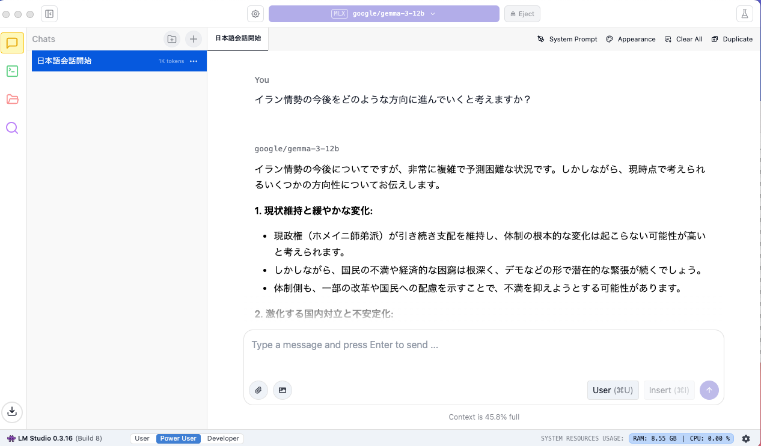Switch to Developer mode
This screenshot has height=446, width=761.
point(223,439)
